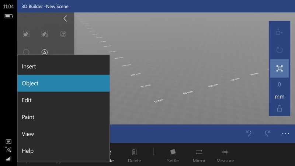The height and width of the screenshot is (166, 295).
Task: Click the select all objects icon
Action: tap(26, 34)
